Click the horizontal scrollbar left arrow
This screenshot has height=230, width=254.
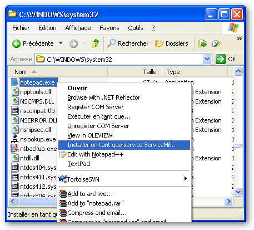coord(13,201)
